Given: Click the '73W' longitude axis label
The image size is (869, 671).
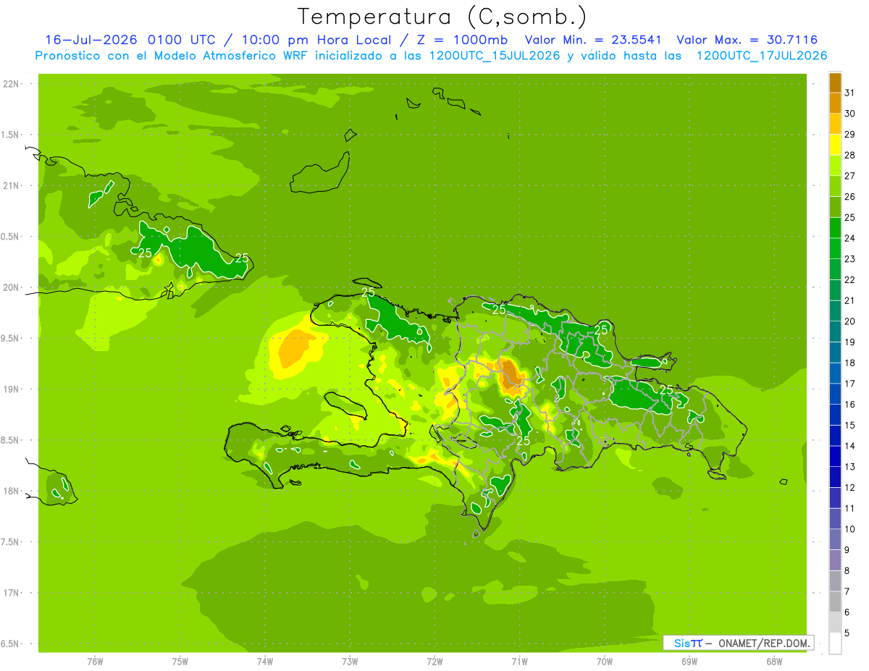Looking at the screenshot, I should pos(350,662).
